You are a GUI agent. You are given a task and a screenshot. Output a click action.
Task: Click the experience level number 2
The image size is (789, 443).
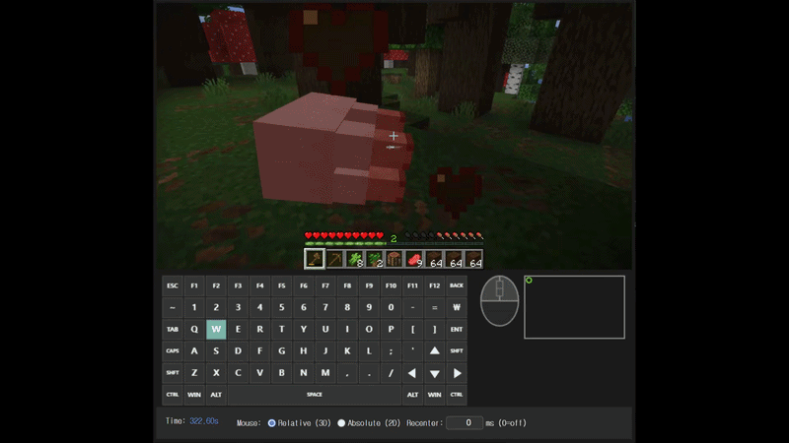[x=394, y=239]
